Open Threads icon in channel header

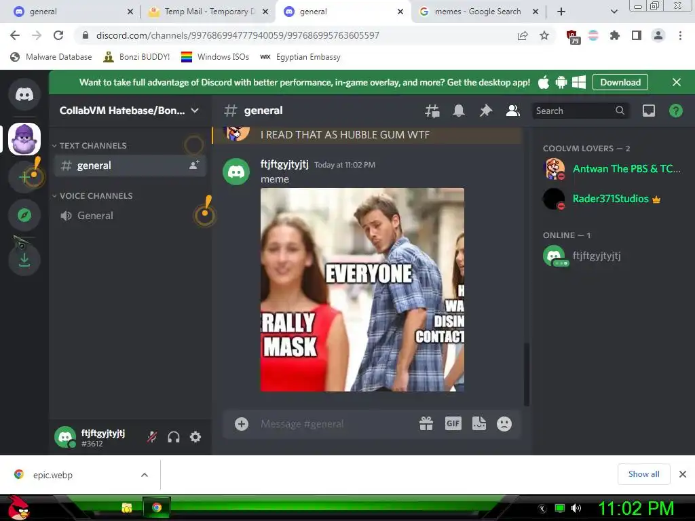click(x=432, y=111)
